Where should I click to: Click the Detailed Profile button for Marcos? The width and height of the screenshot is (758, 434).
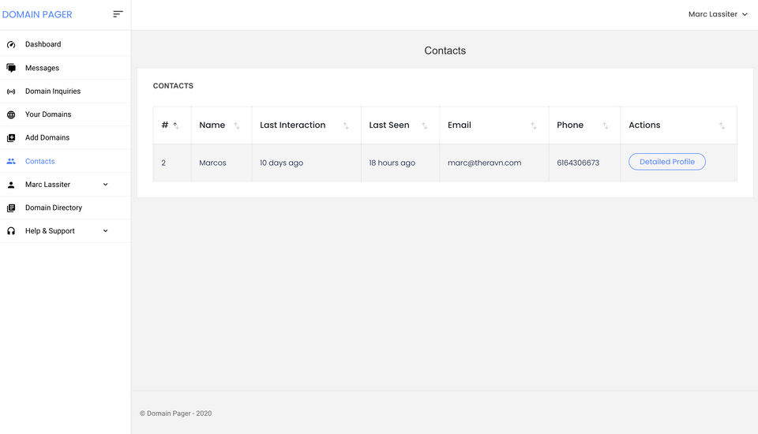point(666,162)
